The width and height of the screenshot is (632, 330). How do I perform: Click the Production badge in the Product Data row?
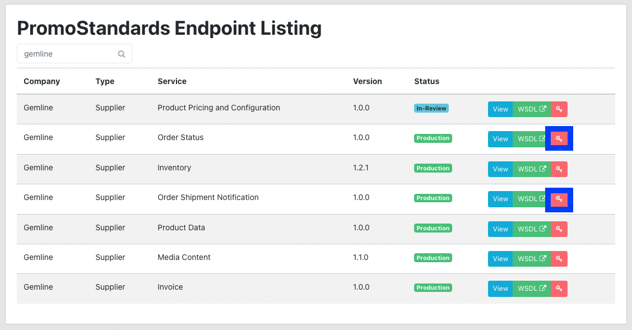click(433, 228)
